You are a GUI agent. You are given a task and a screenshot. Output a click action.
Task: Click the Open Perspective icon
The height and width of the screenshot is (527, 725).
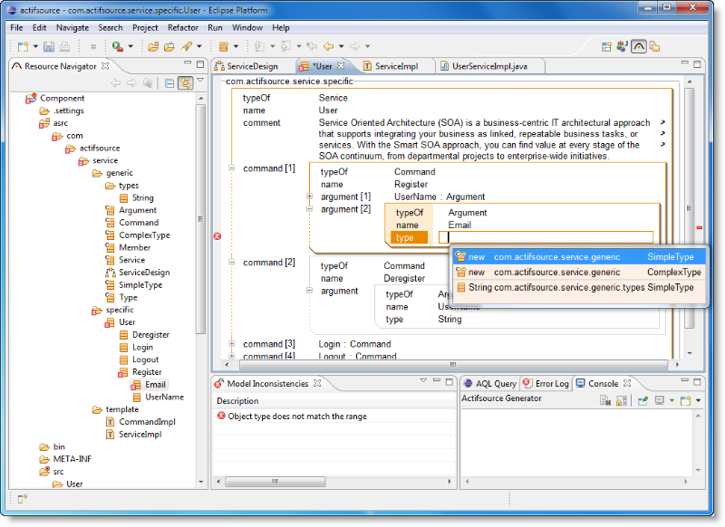click(x=607, y=46)
